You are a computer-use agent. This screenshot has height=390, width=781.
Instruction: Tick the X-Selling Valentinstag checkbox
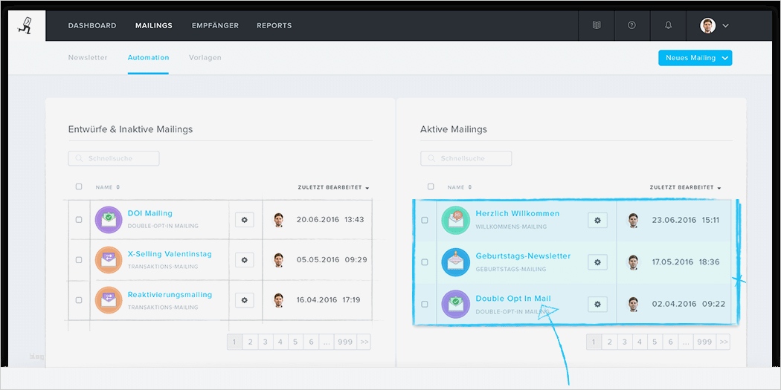79,260
